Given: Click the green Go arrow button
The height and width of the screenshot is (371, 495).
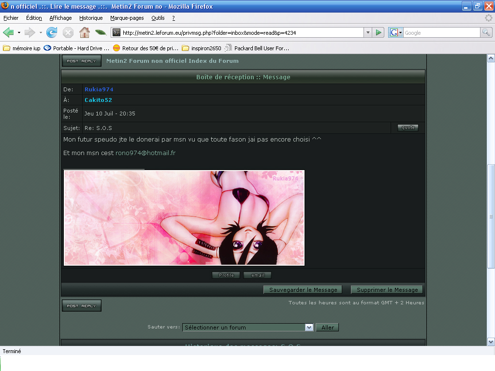Looking at the screenshot, I should click(x=378, y=32).
